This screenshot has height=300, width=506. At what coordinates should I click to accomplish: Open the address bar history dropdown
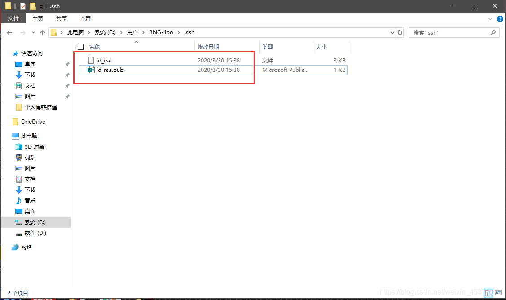click(392, 33)
